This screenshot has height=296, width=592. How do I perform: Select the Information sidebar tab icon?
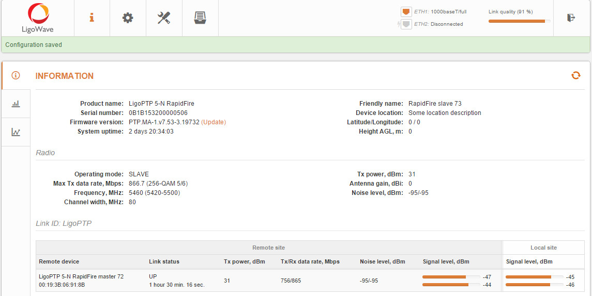click(16, 75)
